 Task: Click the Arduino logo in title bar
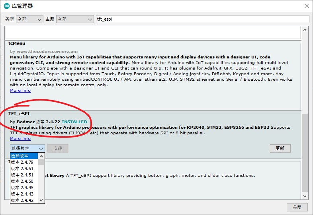[7, 6]
